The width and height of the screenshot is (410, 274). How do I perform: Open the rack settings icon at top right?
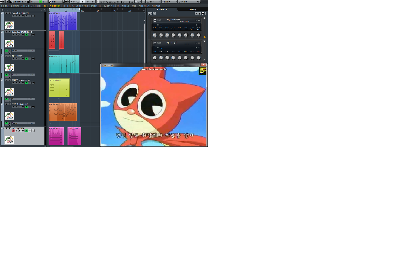pyautogui.click(x=203, y=14)
